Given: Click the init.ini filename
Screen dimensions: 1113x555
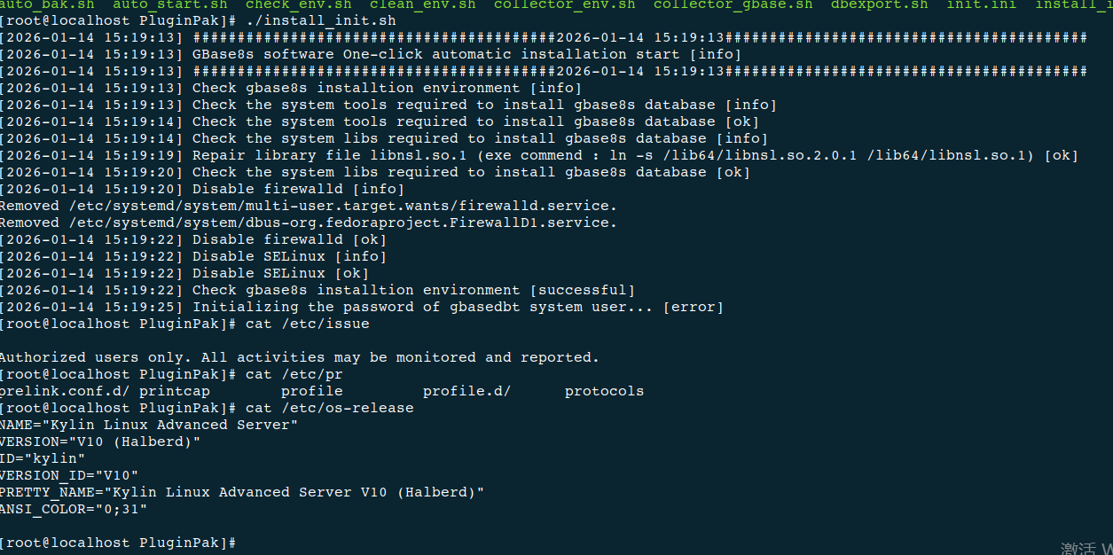Looking at the screenshot, I should click(x=981, y=4).
